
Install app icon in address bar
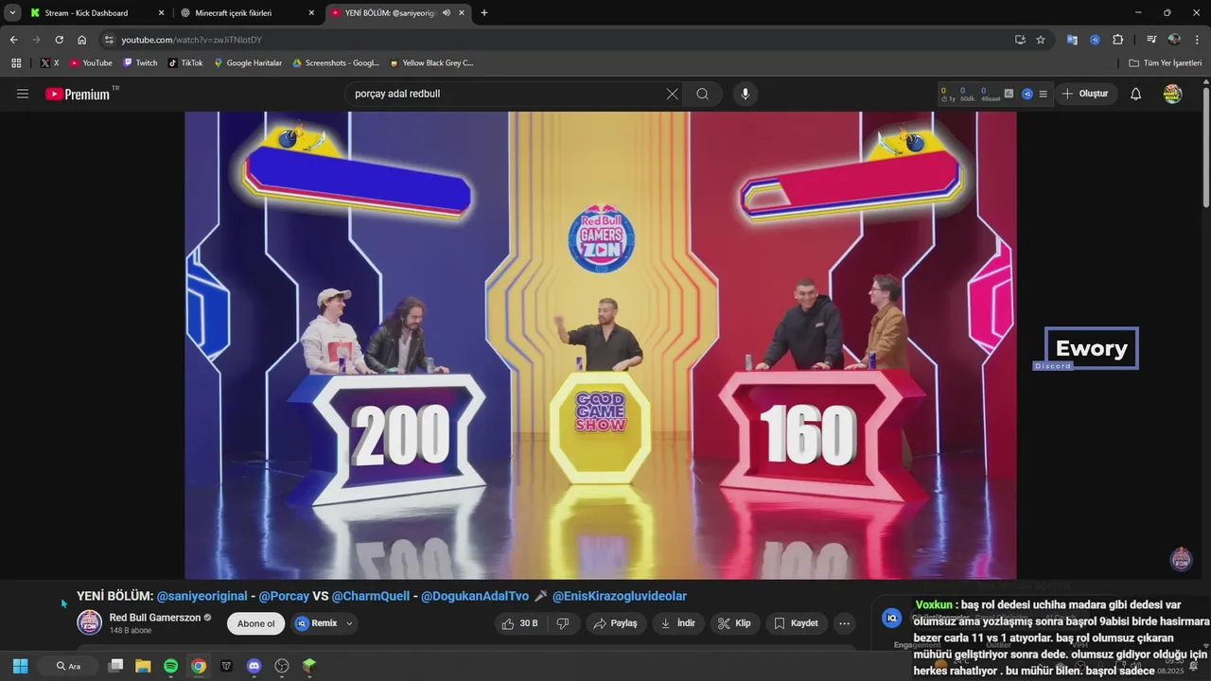pyautogui.click(x=1020, y=40)
